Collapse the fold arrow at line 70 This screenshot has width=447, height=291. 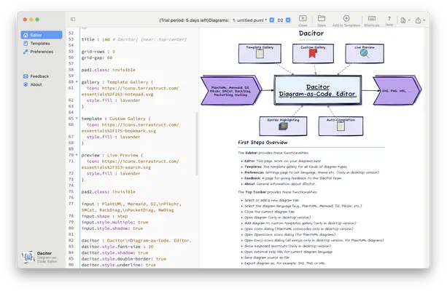point(77,155)
